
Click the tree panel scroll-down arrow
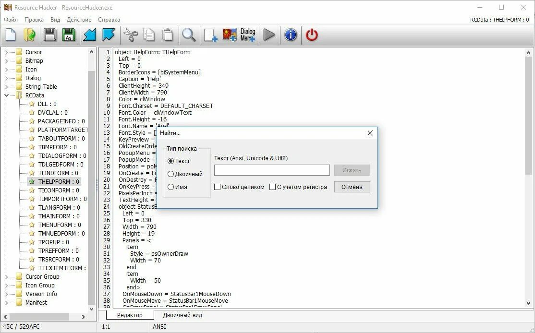pyautogui.click(x=91, y=309)
